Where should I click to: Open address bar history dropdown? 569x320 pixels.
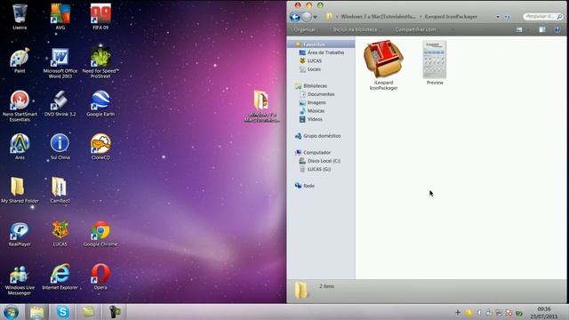(498, 17)
